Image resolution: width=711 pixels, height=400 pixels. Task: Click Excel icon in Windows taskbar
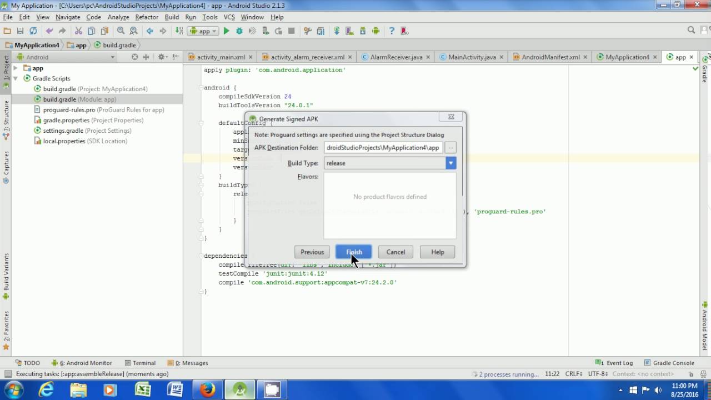pyautogui.click(x=143, y=390)
